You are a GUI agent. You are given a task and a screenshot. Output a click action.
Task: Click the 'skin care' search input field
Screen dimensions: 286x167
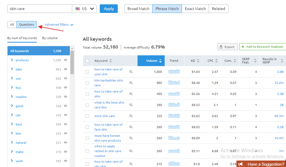point(39,9)
